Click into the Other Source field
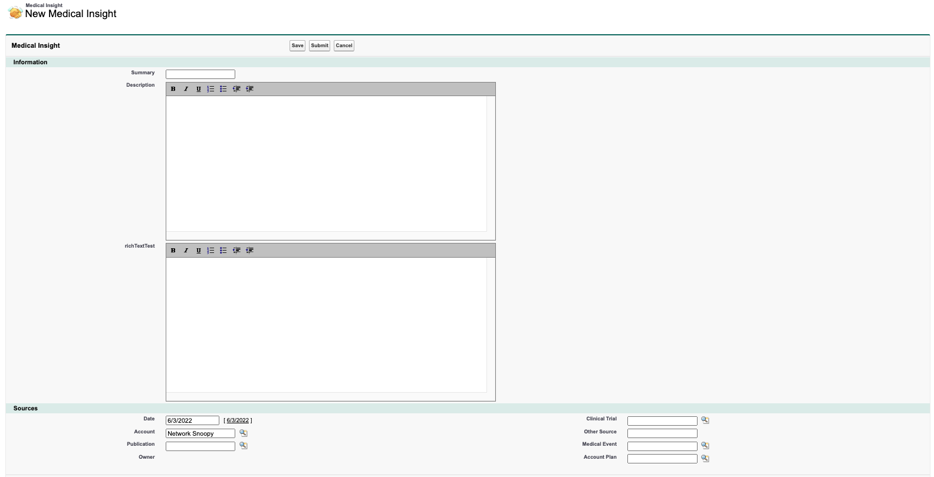This screenshot has width=934, height=477. click(x=662, y=433)
